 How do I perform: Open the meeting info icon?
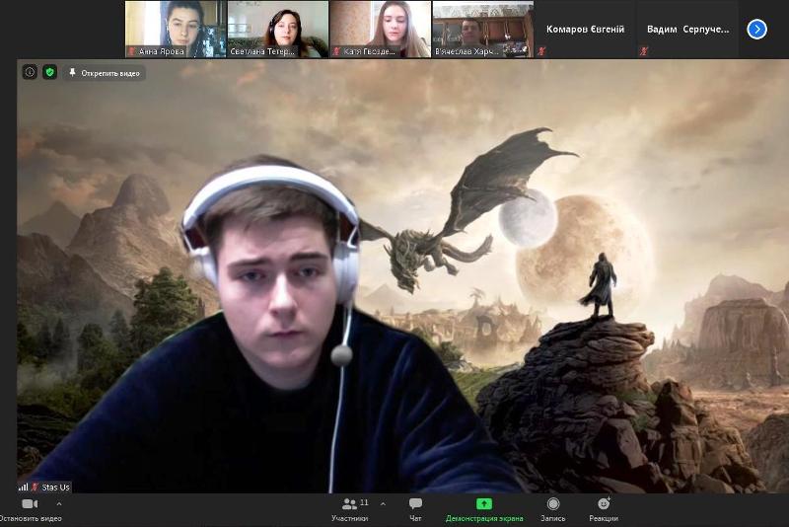(x=30, y=72)
